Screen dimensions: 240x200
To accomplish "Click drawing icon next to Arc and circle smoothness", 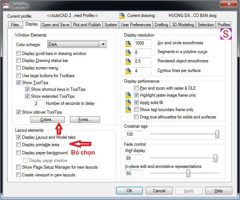I will point(128,44).
